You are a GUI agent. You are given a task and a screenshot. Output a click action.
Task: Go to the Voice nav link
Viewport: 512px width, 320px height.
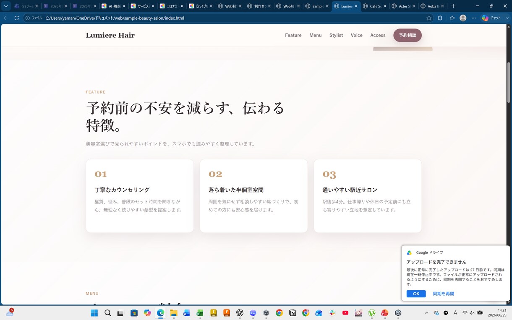[357, 35]
